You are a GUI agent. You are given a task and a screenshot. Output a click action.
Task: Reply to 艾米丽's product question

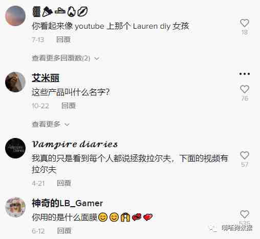click(69, 106)
